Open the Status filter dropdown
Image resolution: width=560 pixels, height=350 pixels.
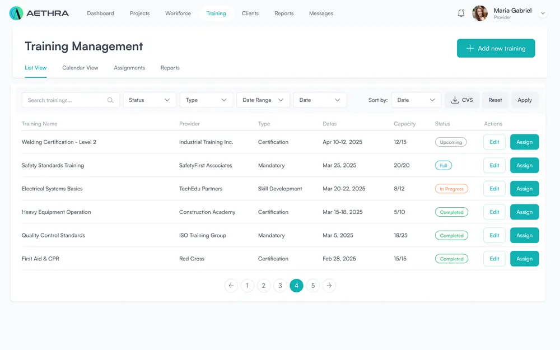(x=150, y=100)
